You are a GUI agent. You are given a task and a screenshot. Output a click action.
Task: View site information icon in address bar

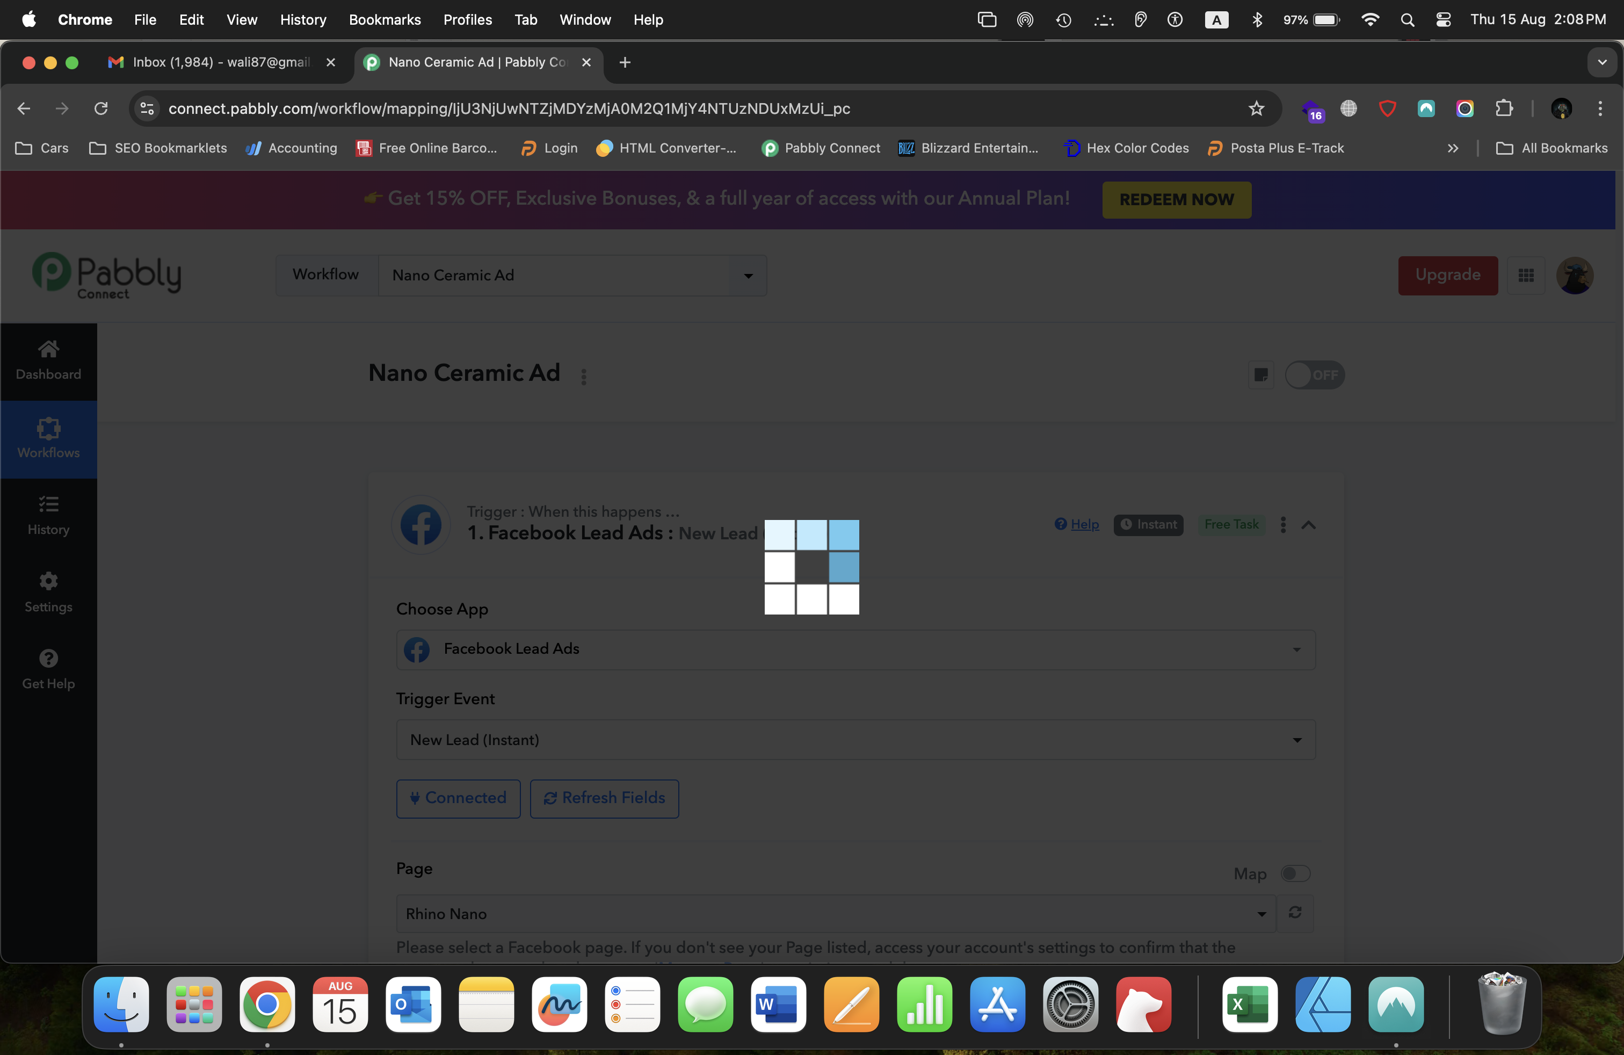click(147, 109)
